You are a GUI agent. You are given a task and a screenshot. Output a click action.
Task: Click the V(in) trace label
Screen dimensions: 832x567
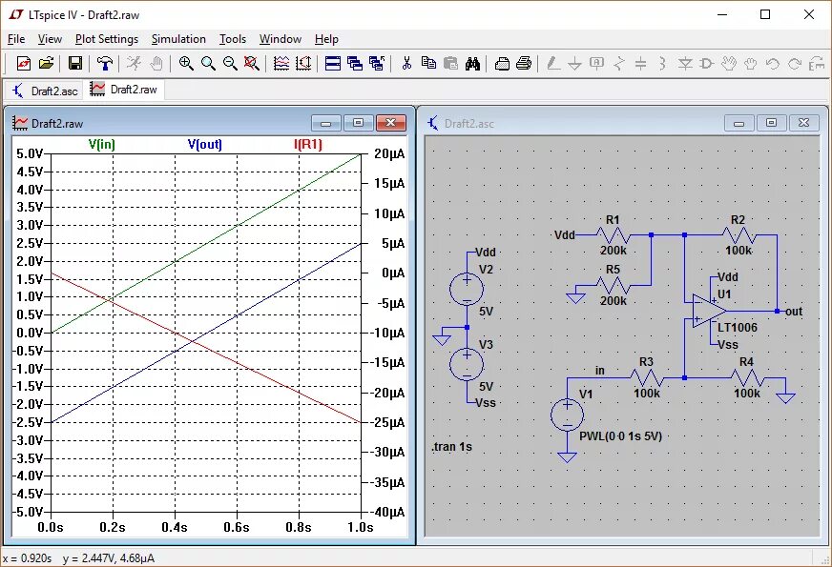click(101, 144)
